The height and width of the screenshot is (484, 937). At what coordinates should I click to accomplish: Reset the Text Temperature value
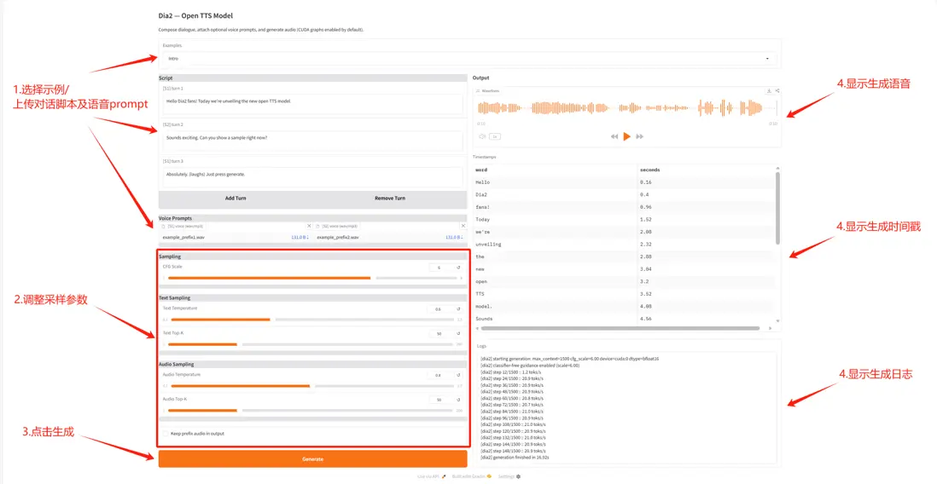point(459,309)
